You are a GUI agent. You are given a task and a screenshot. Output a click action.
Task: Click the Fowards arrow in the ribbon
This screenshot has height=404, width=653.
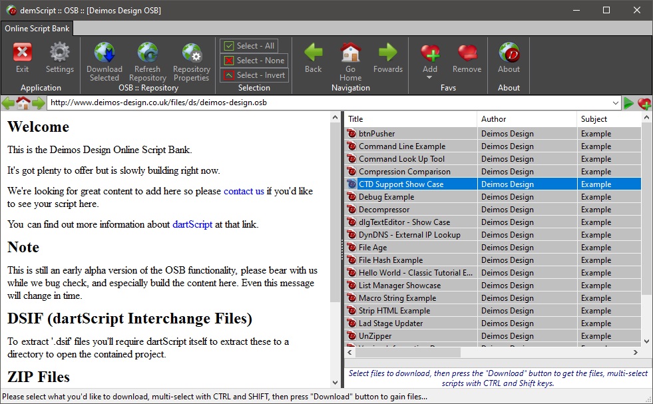click(x=387, y=52)
